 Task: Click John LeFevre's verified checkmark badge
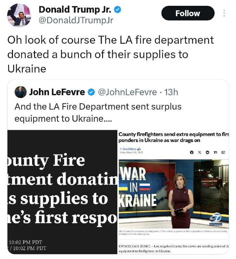91,92
